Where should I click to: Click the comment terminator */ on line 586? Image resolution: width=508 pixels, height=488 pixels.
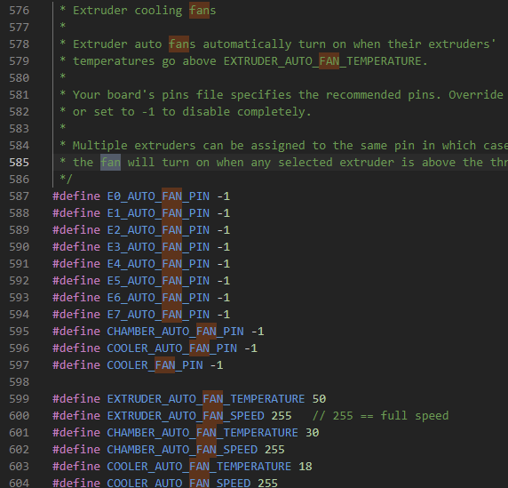(x=66, y=179)
